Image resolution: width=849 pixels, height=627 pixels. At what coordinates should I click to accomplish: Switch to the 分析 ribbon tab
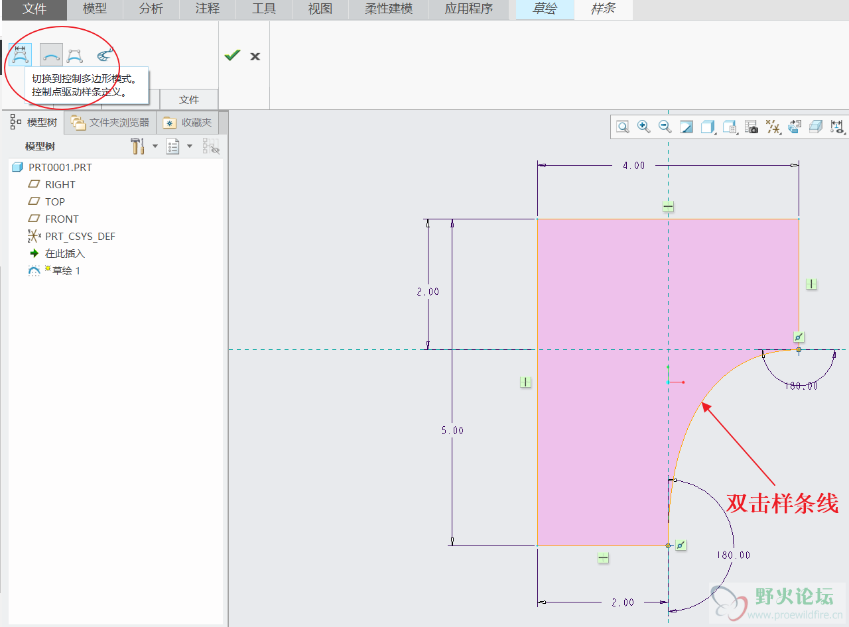(x=151, y=9)
